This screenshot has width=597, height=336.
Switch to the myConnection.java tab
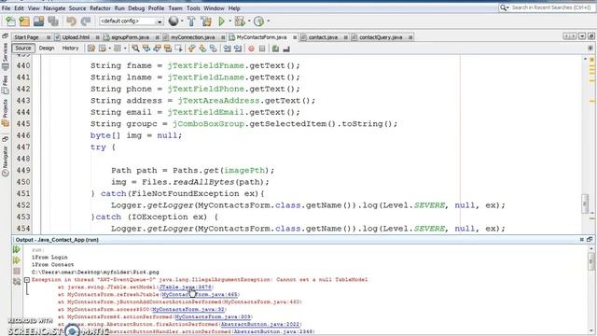coord(193,37)
